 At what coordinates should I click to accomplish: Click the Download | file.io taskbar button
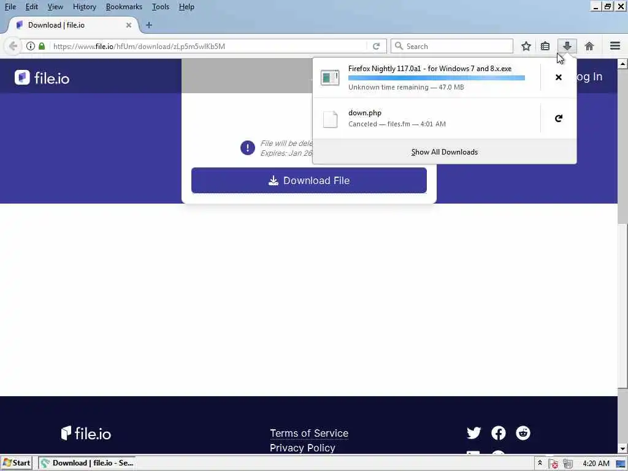86,463
